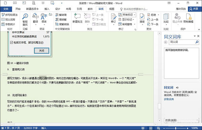Switch to the Design (设计) tab

point(58,9)
